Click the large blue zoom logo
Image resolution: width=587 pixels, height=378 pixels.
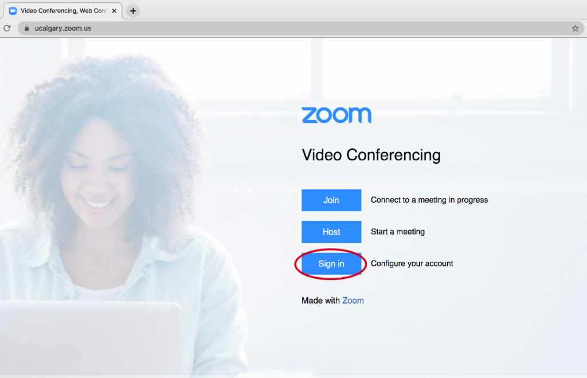point(336,115)
